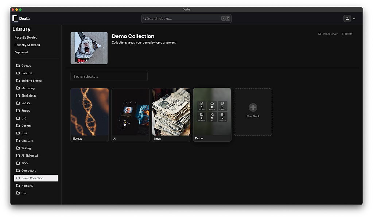The width and height of the screenshot is (373, 218).
Task: Click the Building Blocks folder icon
Action: [18, 81]
